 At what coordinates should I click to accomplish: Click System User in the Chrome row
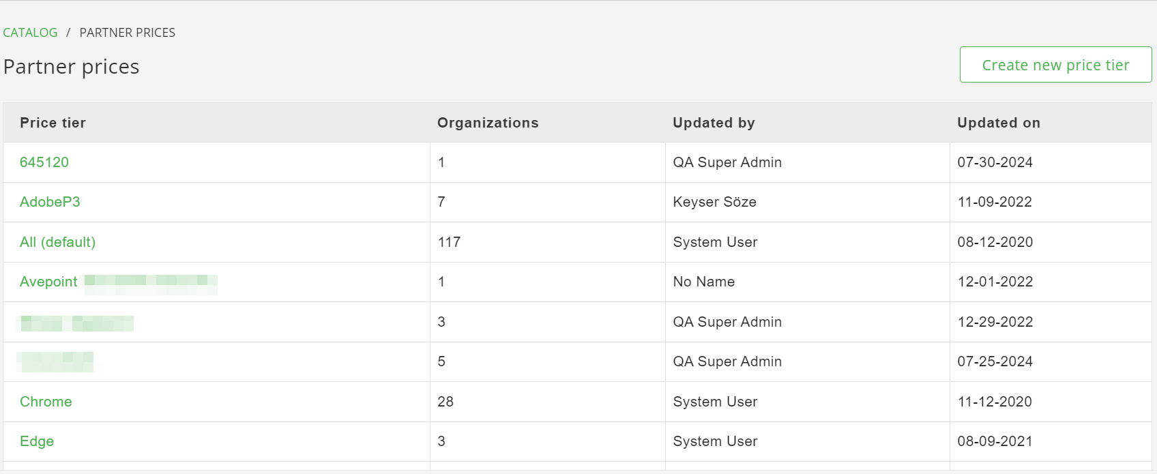click(715, 402)
